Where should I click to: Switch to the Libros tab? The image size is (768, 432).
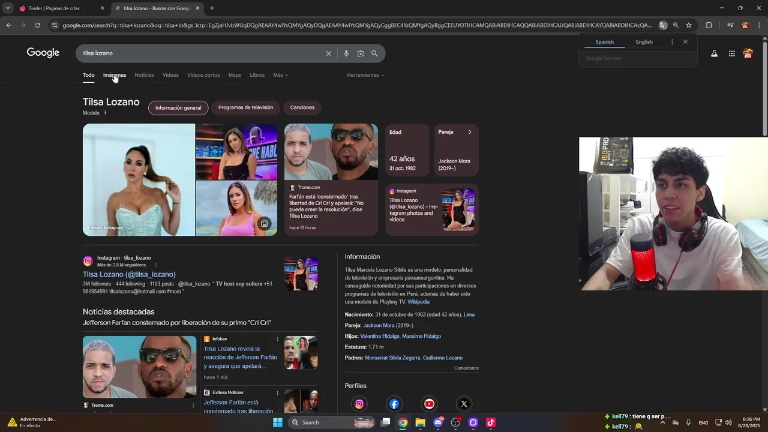click(x=257, y=75)
